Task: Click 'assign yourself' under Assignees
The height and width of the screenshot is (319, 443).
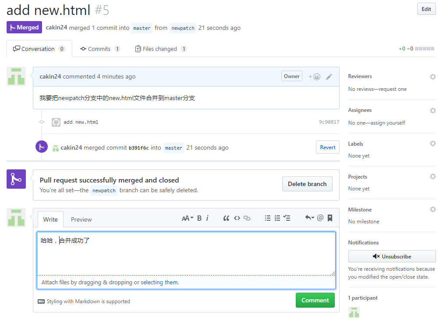Action: click(x=388, y=123)
